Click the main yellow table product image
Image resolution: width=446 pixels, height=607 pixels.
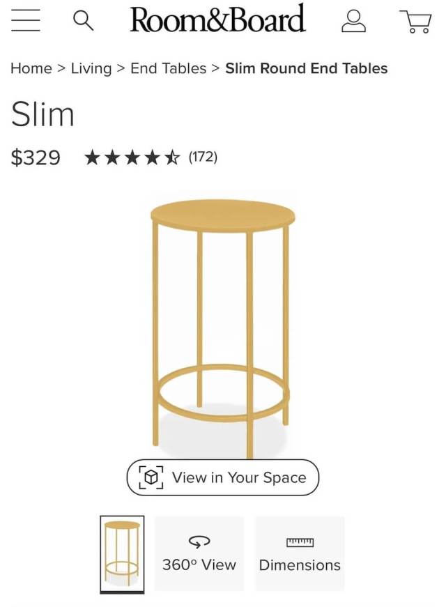click(x=222, y=321)
